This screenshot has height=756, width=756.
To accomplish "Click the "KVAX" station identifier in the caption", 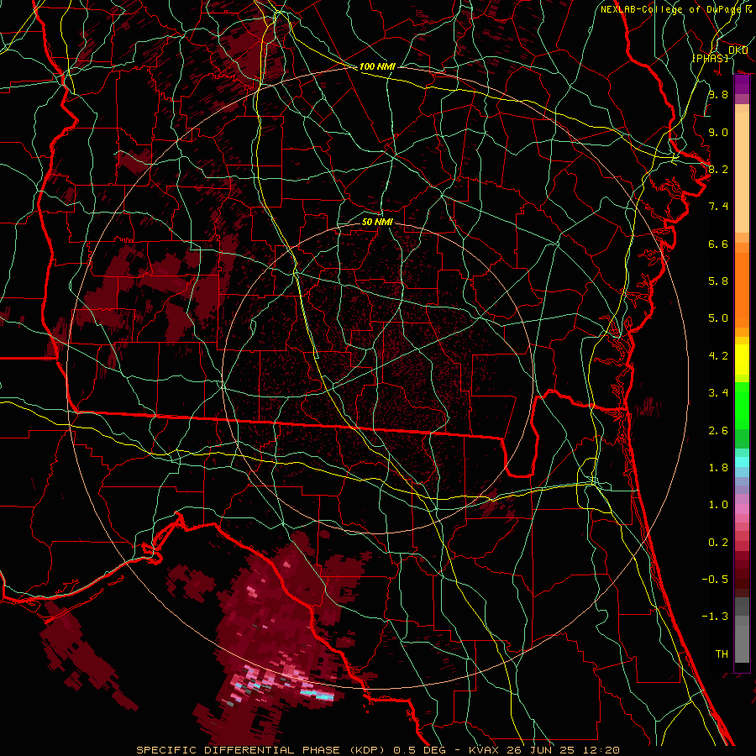I will (x=483, y=750).
